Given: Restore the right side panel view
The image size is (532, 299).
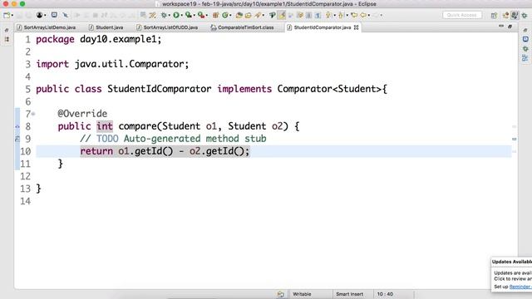Looking at the screenshot, I should point(525,30).
